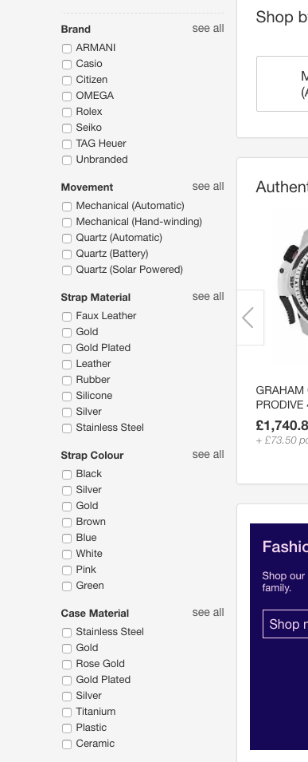Enable the Casio brand filter

[67, 64]
